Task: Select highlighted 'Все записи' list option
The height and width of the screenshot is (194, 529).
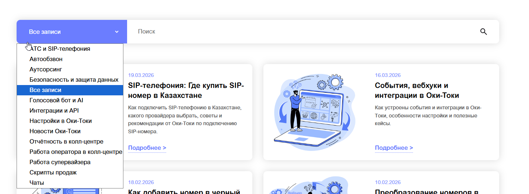Action: pos(70,90)
